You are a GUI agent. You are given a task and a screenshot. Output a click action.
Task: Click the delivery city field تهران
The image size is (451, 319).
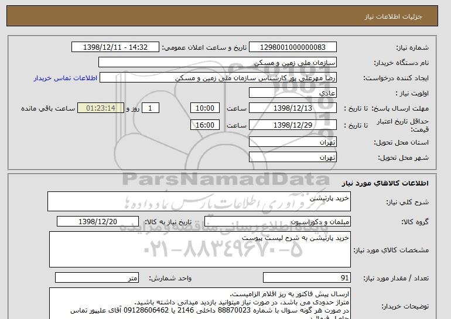292,157
